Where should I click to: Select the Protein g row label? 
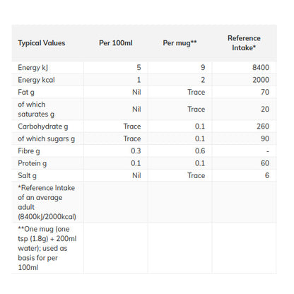pyautogui.click(x=32, y=163)
